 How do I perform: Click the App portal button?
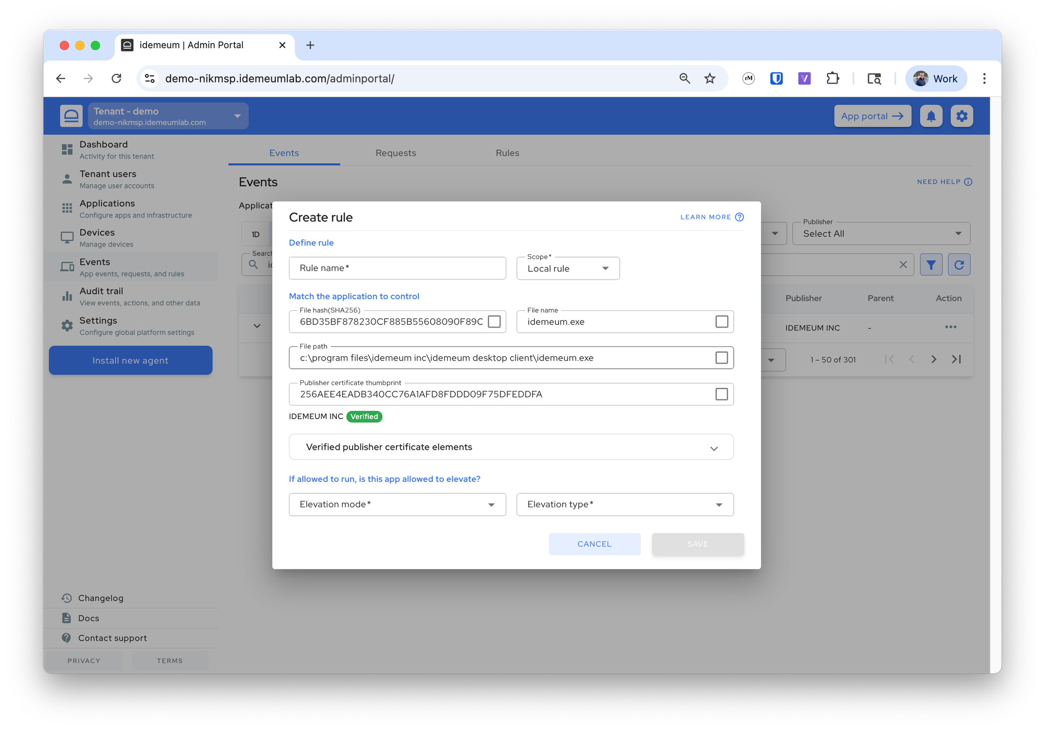(x=873, y=116)
